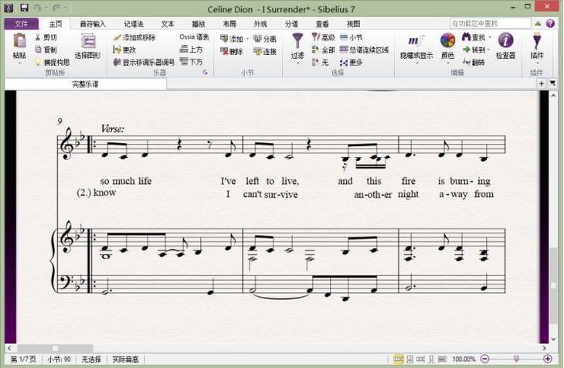Switch to Parts (分谱) tab
564x368 pixels.
point(291,24)
